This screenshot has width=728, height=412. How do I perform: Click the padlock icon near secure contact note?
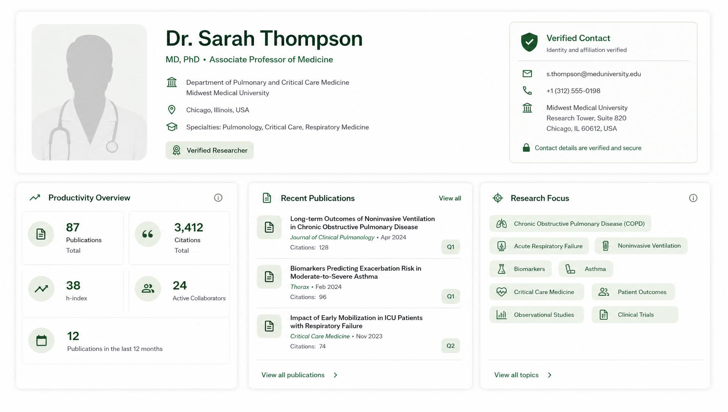click(x=526, y=148)
